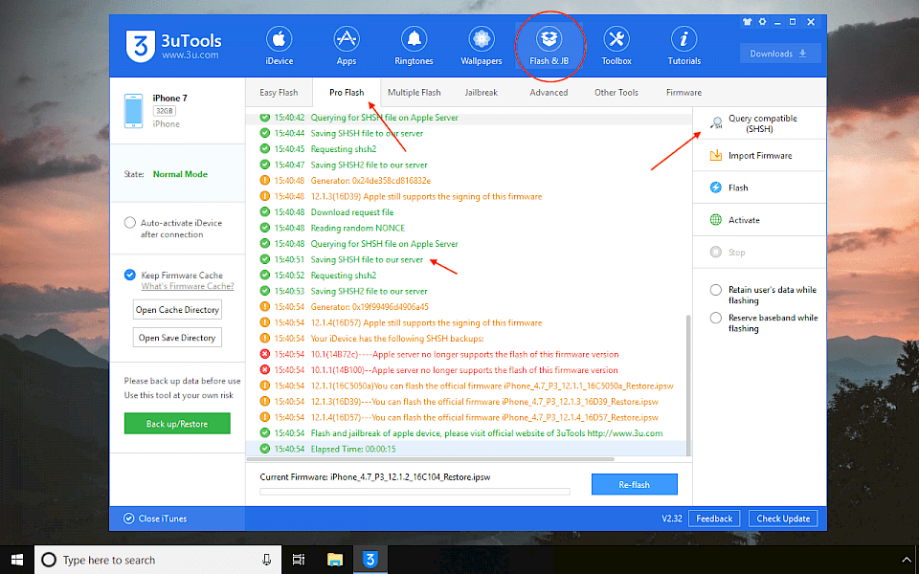919x574 pixels.
Task: Switch to Pro Flash tab
Action: [x=347, y=93]
